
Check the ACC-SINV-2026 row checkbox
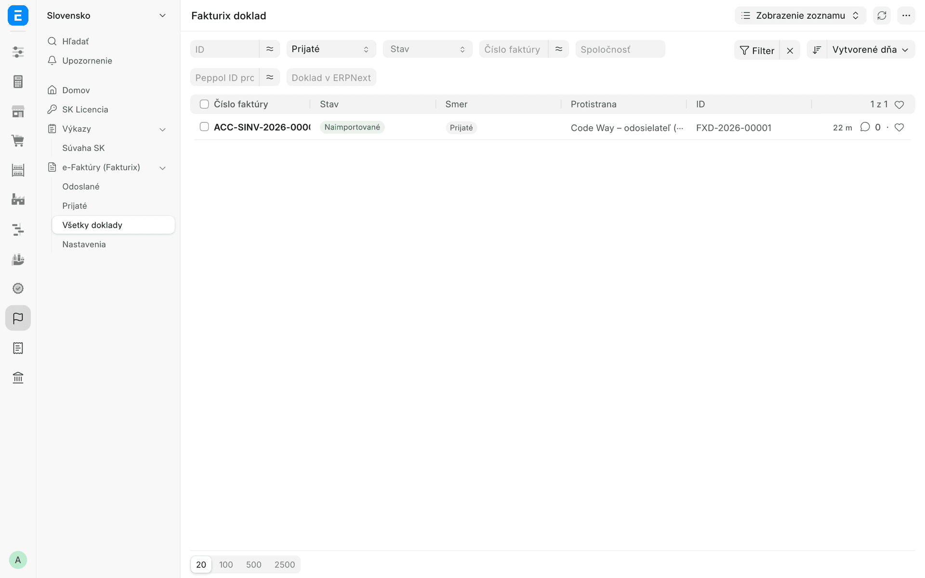pyautogui.click(x=204, y=127)
